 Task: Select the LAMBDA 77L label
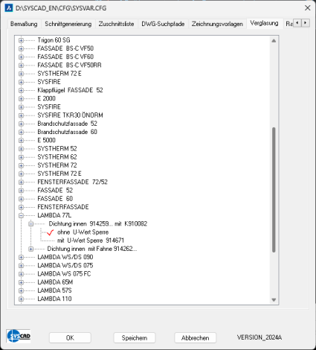[54, 215]
